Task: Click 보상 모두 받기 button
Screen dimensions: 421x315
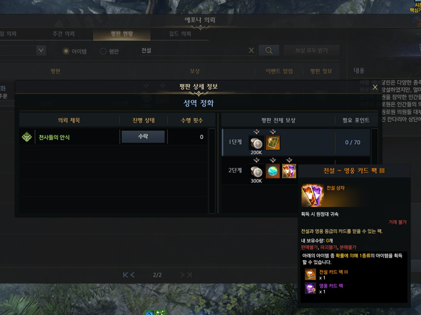Action: pos(311,51)
